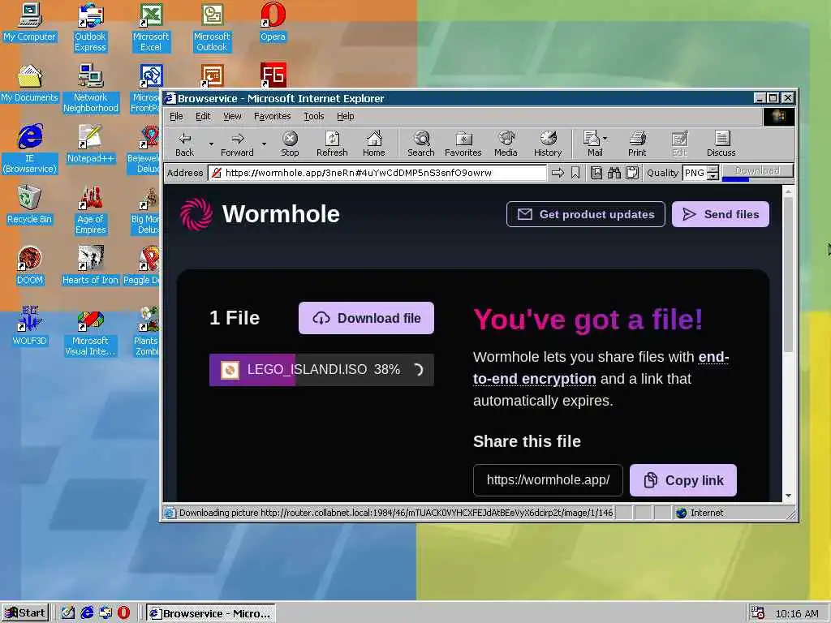Click the Copy link button
Viewport: 831px width, 623px height.
[683, 480]
